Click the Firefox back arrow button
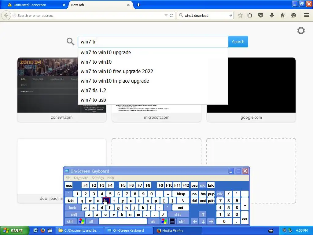Viewport: 313px width, 235px height. [x=6, y=15]
